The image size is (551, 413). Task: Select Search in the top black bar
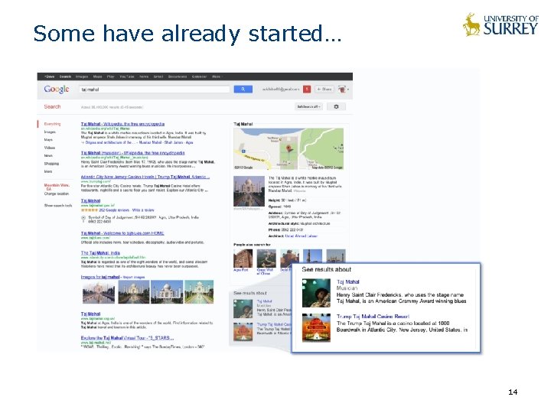click(65, 76)
